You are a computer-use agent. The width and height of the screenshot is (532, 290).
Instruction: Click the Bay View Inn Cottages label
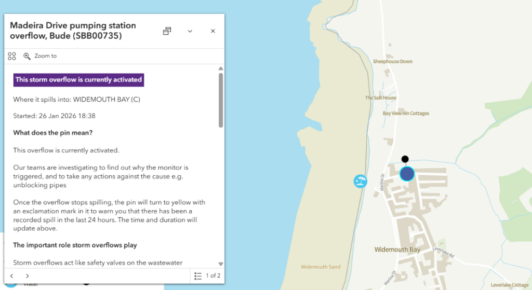[x=406, y=113]
